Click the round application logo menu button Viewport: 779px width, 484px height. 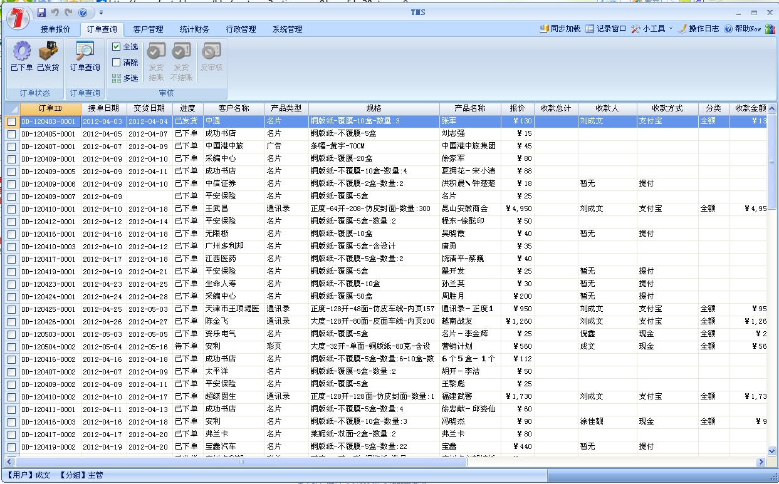point(17,17)
